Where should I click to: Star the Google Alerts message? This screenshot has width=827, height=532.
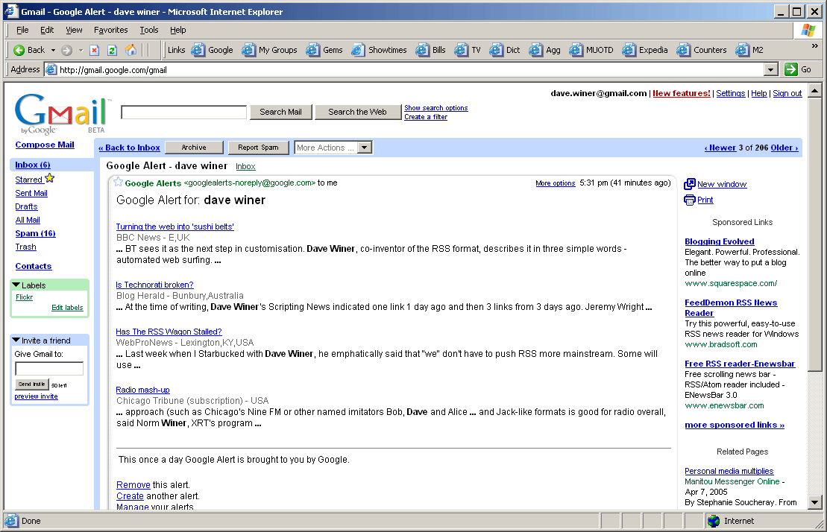coord(118,183)
